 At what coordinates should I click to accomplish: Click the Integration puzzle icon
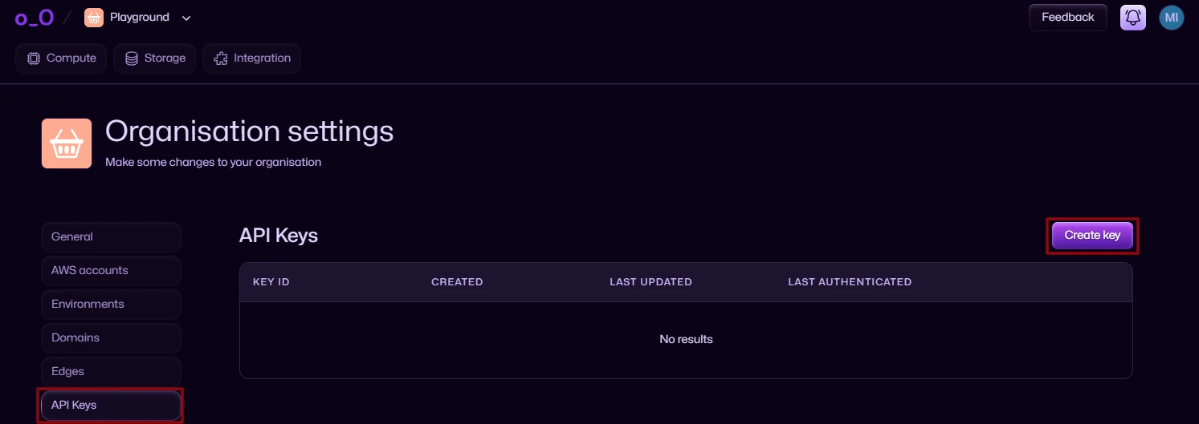(x=221, y=59)
